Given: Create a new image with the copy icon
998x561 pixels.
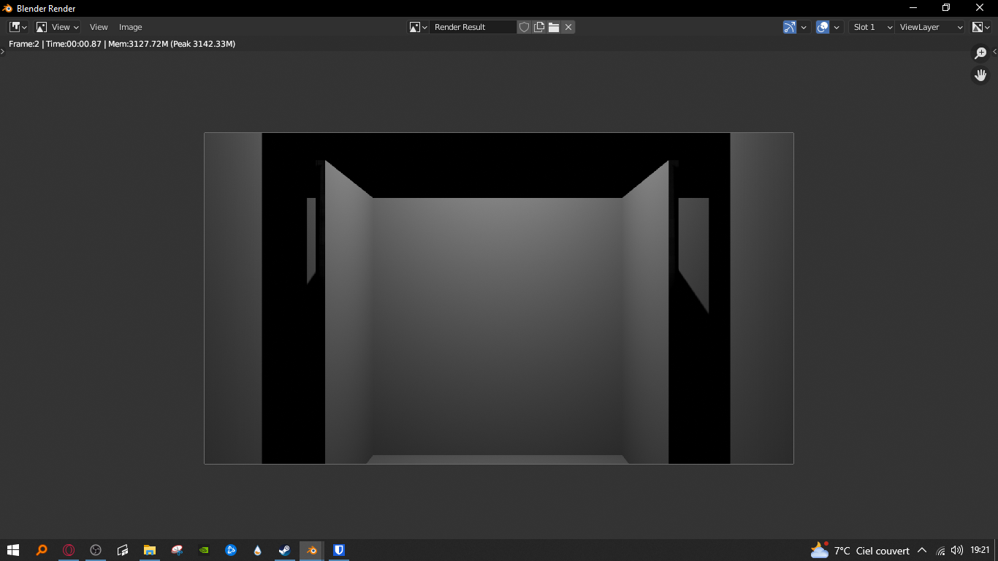Looking at the screenshot, I should (x=539, y=27).
